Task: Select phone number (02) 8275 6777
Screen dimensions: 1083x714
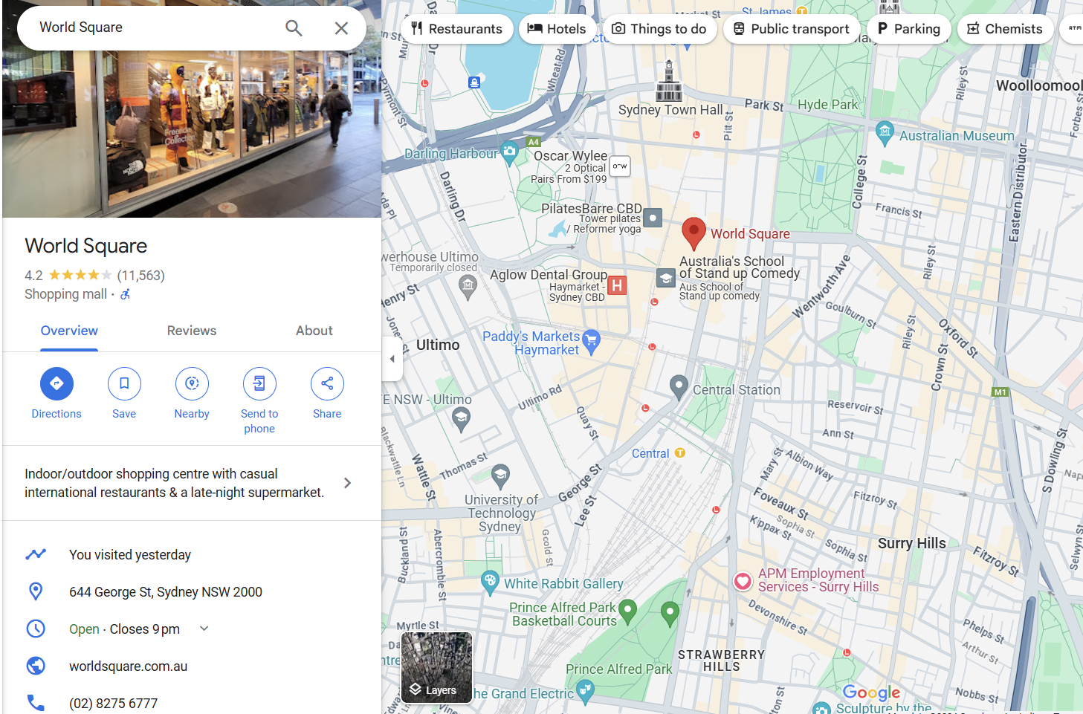Action: coord(114,704)
